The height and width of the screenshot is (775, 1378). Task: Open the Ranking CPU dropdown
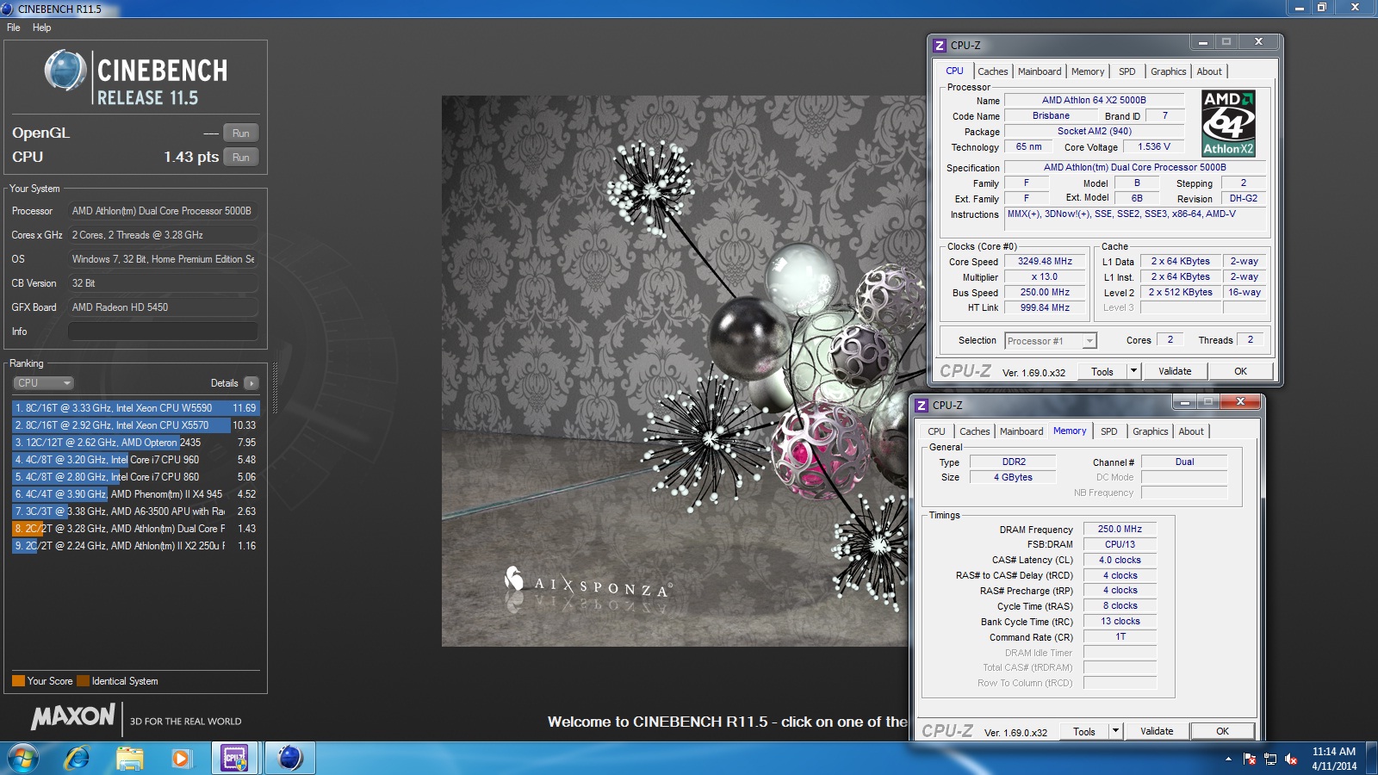click(43, 383)
